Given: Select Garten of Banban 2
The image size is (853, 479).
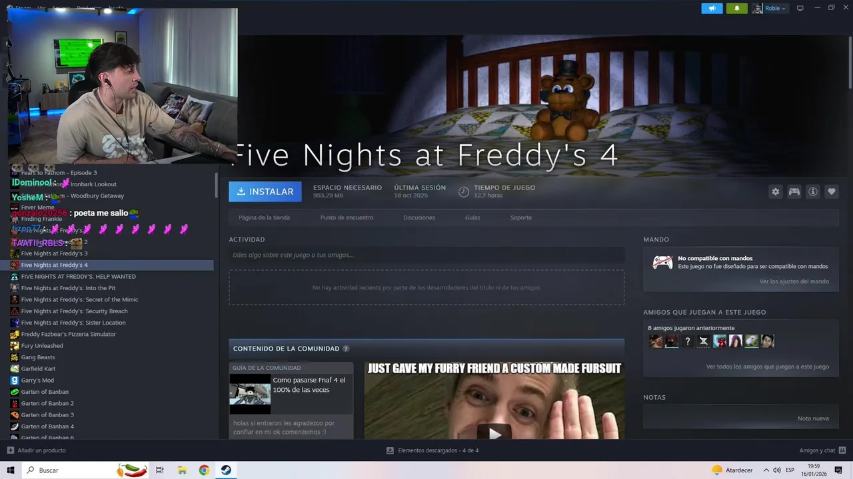Looking at the screenshot, I should click(47, 403).
